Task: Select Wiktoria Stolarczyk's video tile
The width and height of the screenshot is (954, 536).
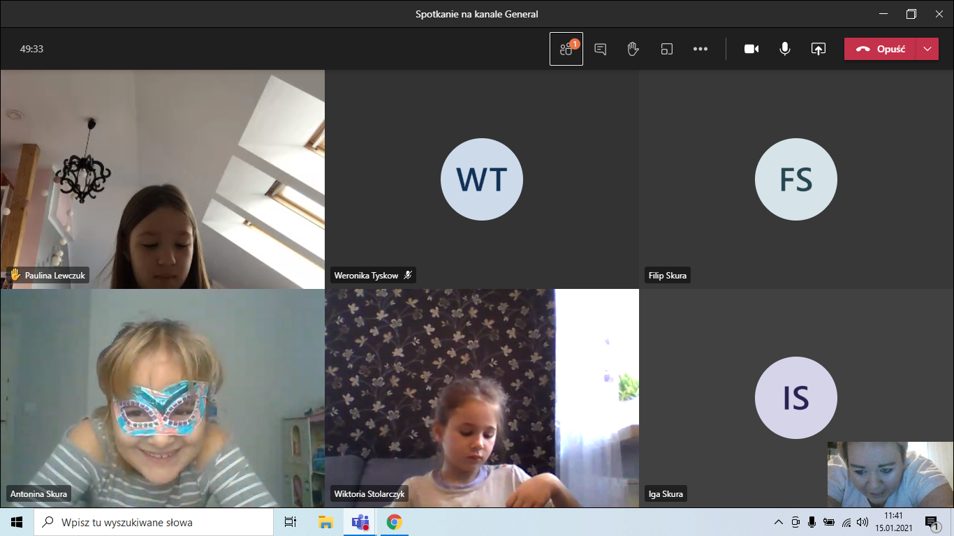Action: [482, 398]
